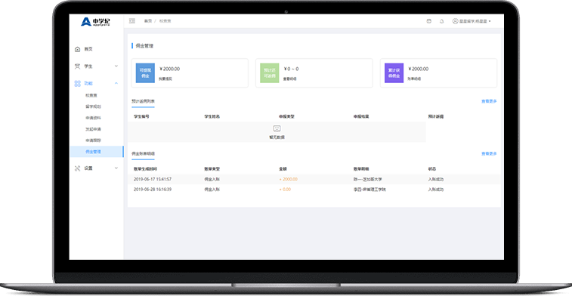Click the user avatar icon in header

(455, 21)
